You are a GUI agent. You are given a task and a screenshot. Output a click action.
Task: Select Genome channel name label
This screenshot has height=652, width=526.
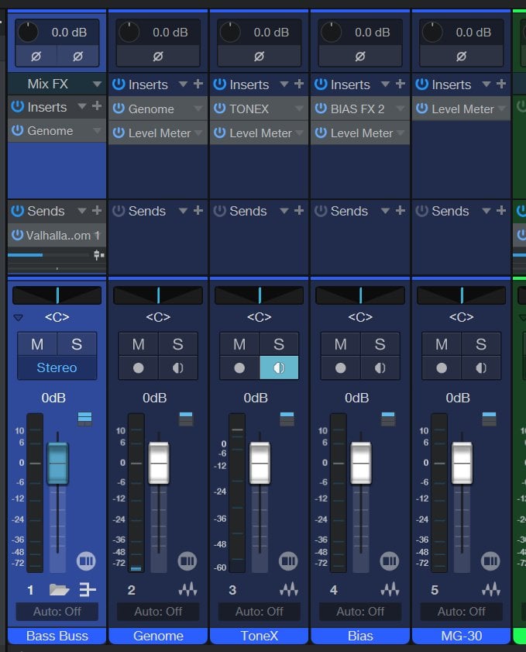(158, 636)
